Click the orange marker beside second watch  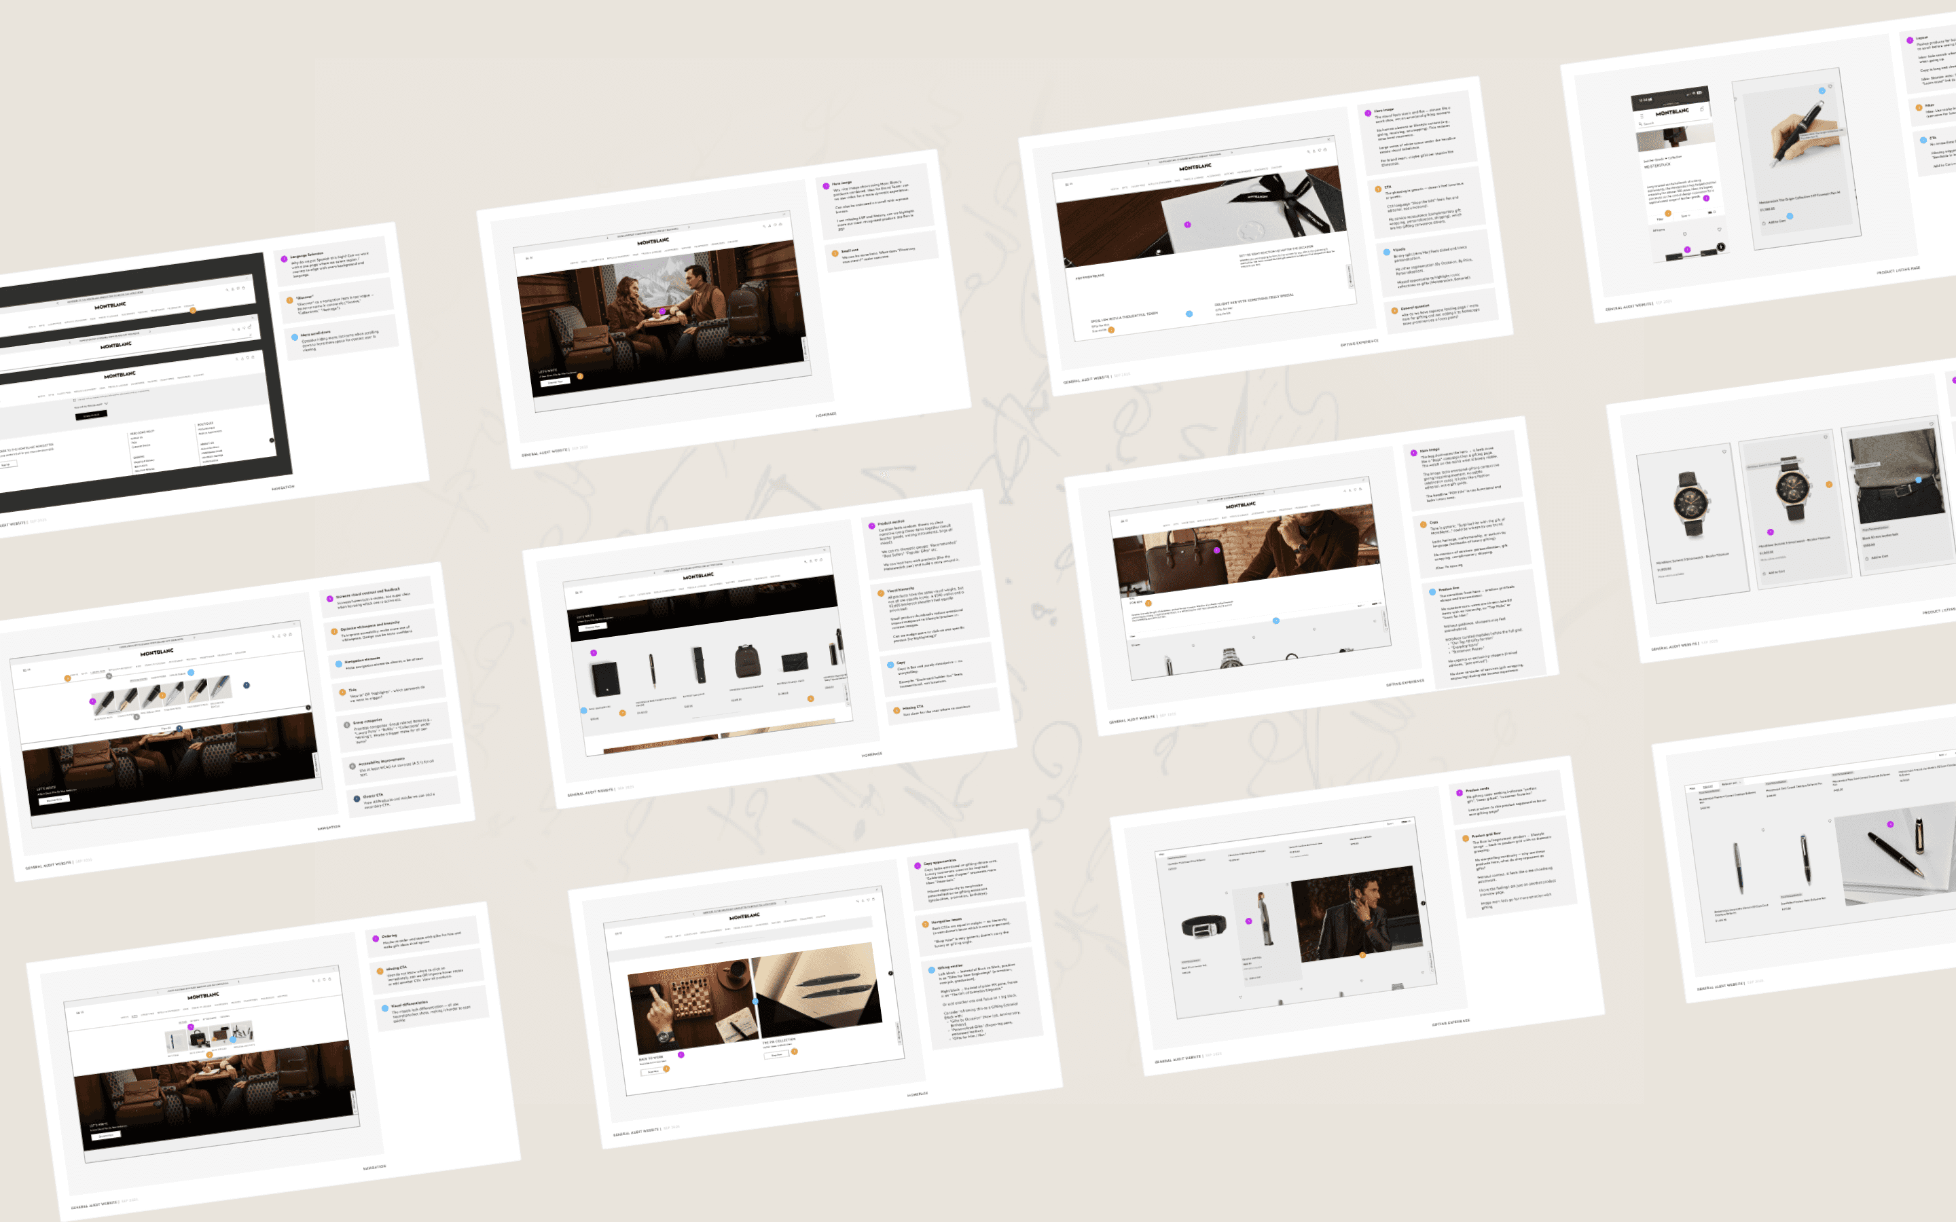pyautogui.click(x=1829, y=484)
